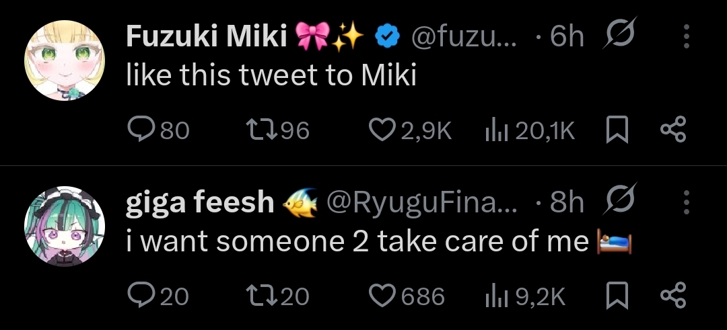The image size is (727, 330).
Task: Visit the @RyuguFina handle link
Action: point(422,203)
